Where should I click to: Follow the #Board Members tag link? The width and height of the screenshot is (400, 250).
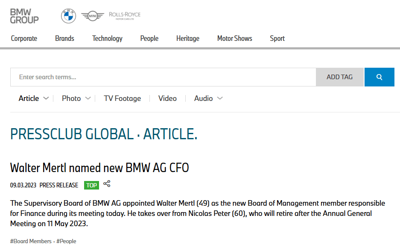pos(31,241)
